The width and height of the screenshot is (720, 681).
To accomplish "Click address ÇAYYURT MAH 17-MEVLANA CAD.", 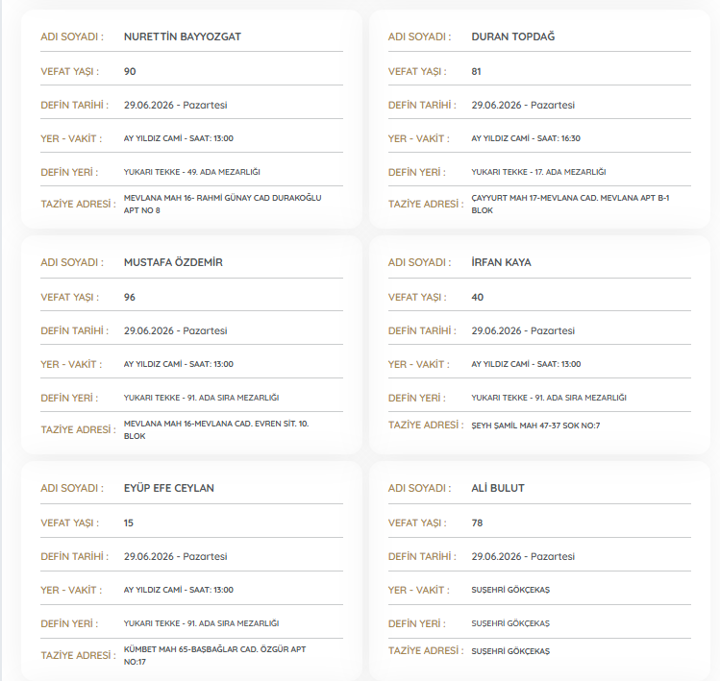I will [x=570, y=205].
